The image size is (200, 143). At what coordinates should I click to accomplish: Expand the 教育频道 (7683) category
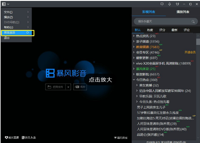pyautogui.click(x=134, y=47)
